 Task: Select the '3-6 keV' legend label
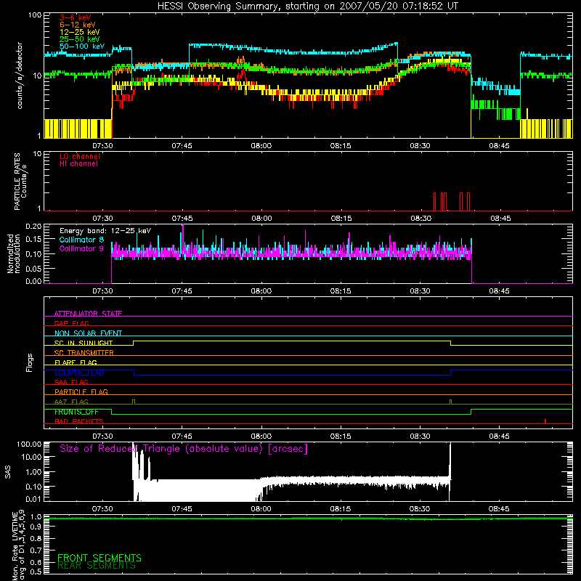point(76,17)
